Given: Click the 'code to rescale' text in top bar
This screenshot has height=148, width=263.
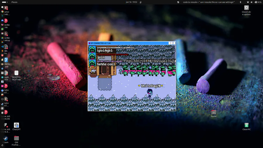Looking at the screenshot, I should (209, 2).
